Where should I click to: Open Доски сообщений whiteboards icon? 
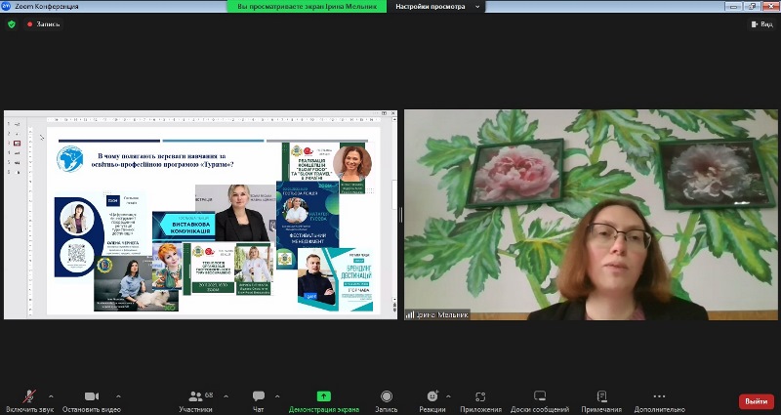(540, 396)
